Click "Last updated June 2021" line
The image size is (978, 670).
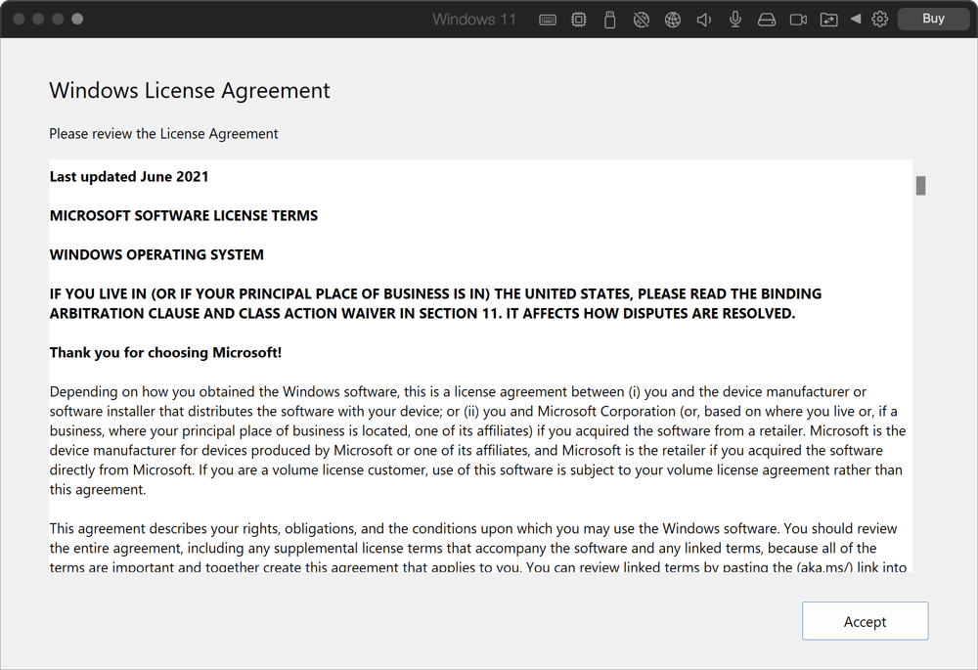129,177
